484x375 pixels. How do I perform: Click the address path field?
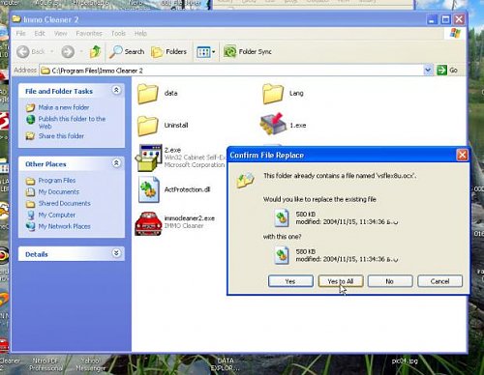(231, 71)
